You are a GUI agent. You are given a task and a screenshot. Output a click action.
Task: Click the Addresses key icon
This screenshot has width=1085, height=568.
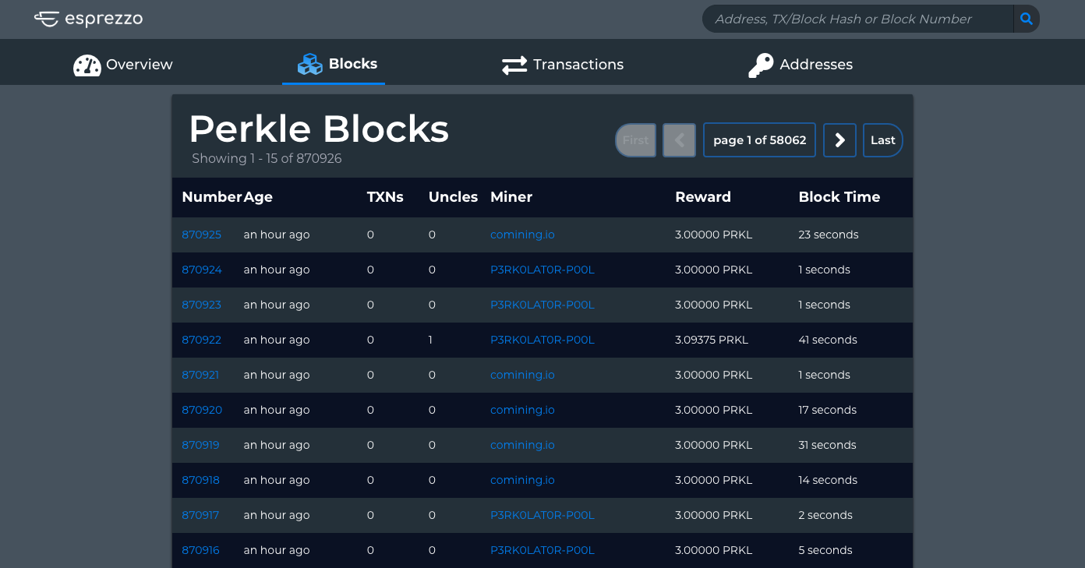(761, 65)
